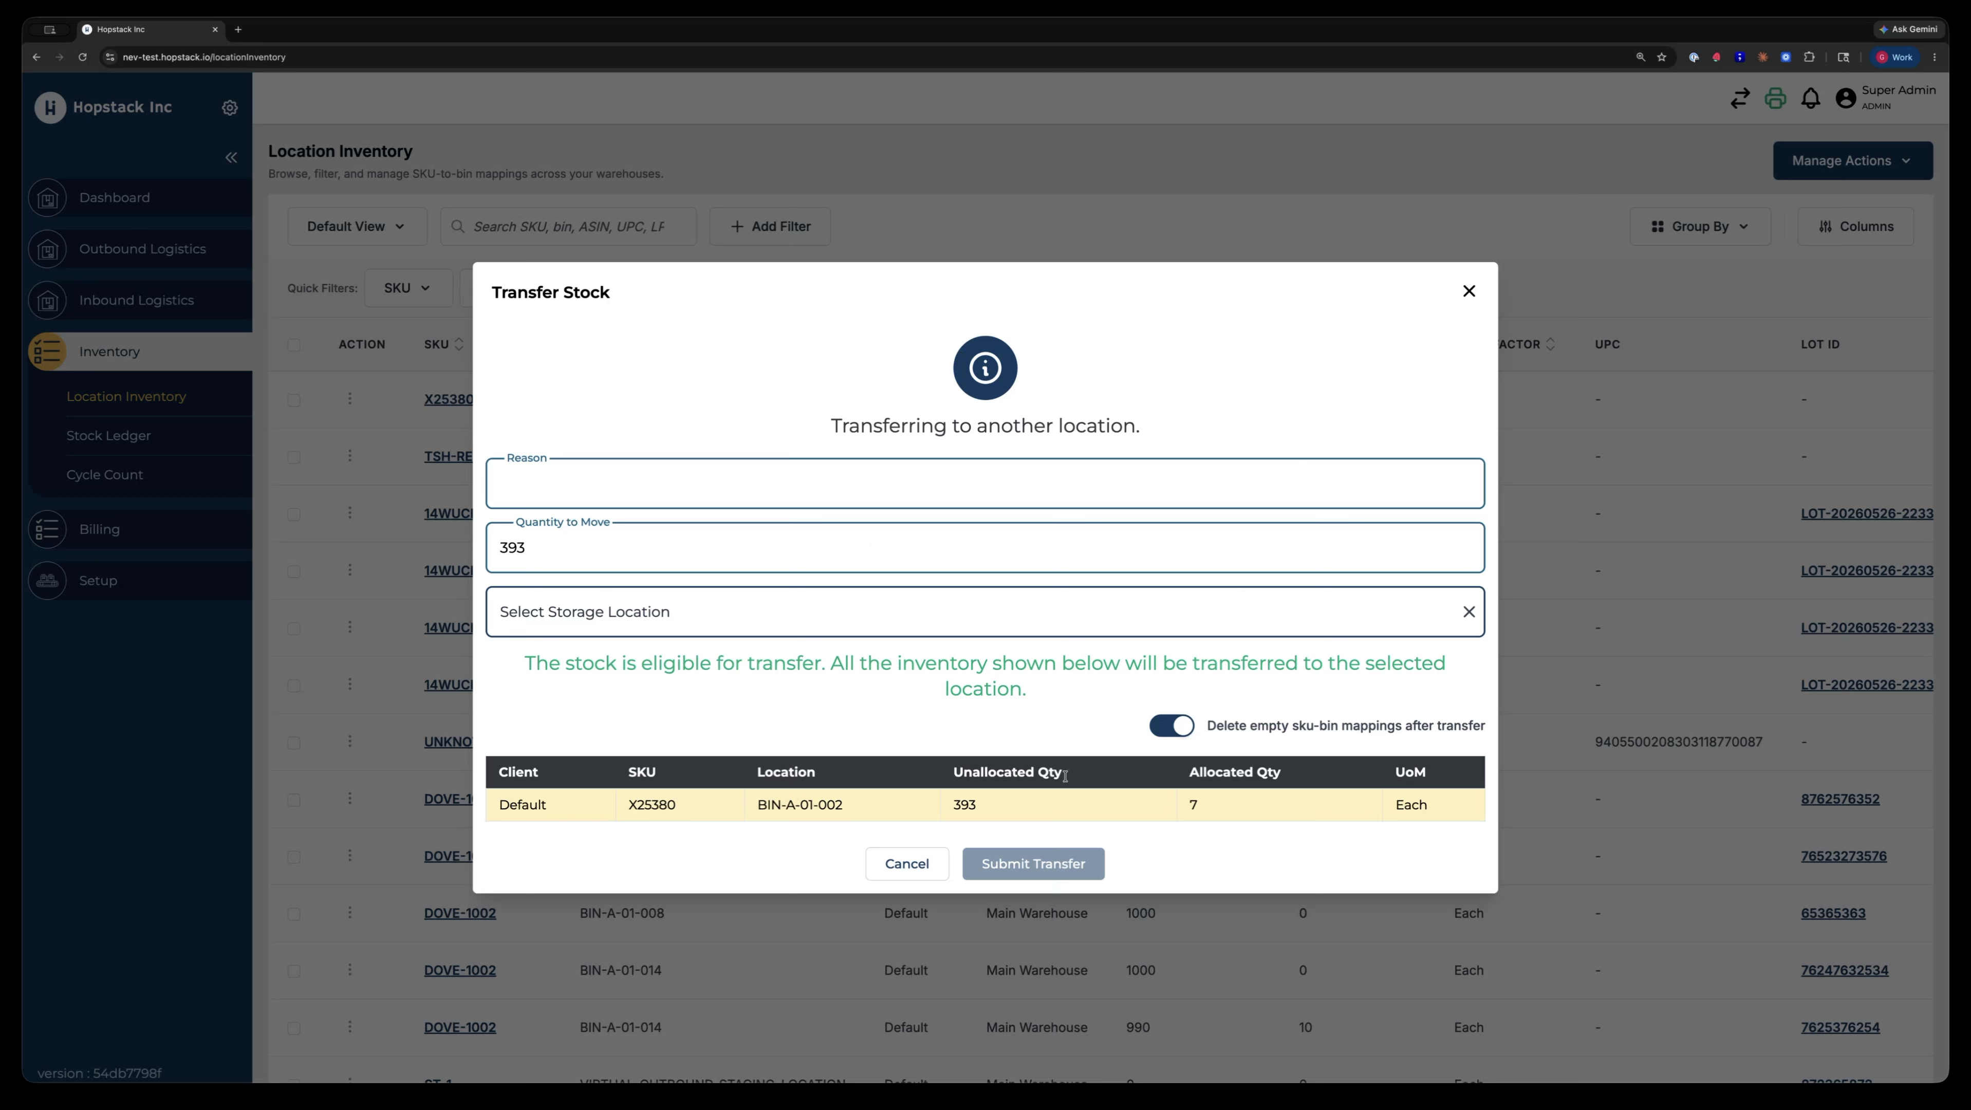1971x1110 pixels.
Task: Open Outbound Logistics menu
Action: pyautogui.click(x=142, y=249)
